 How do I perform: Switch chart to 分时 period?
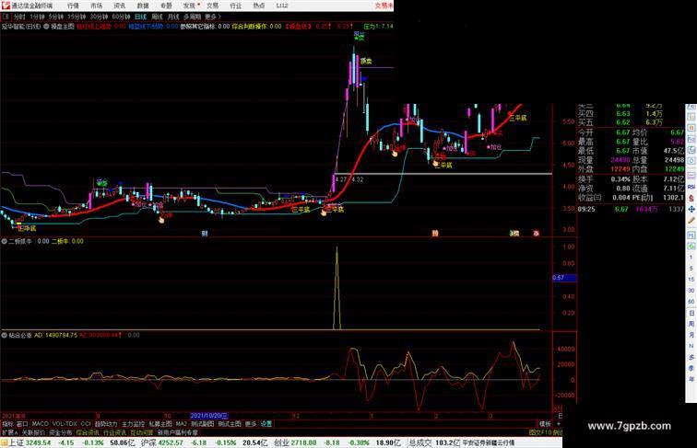(x=19, y=17)
